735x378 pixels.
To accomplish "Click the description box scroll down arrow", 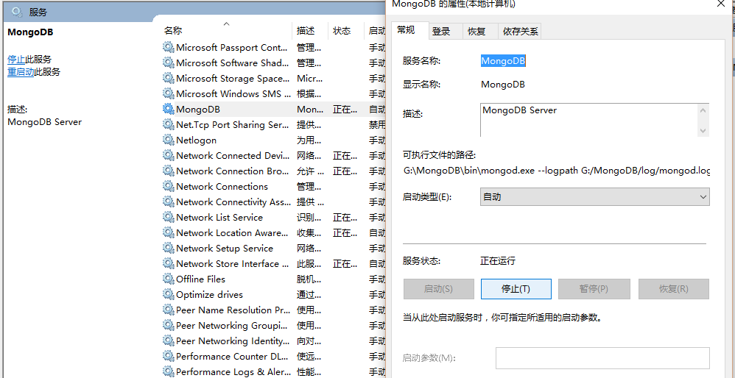I will click(703, 130).
